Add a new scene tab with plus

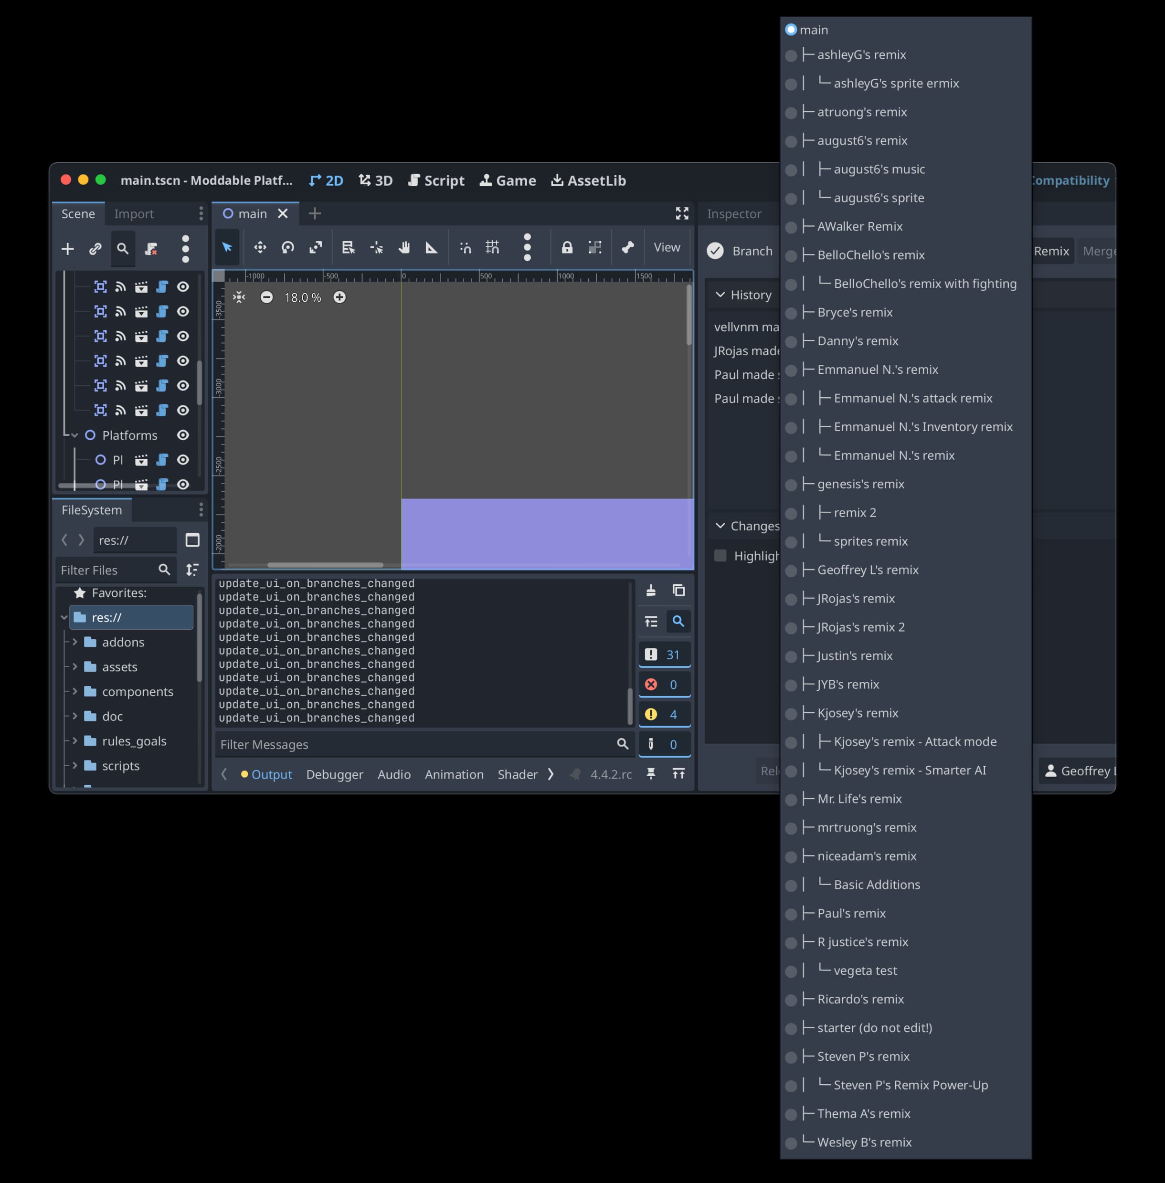click(315, 213)
